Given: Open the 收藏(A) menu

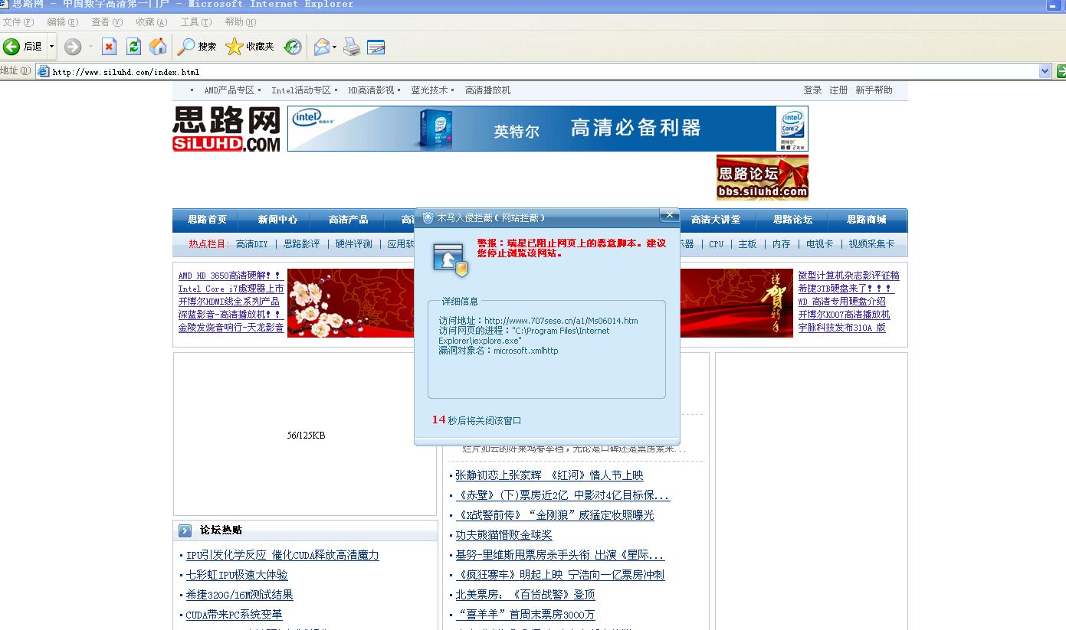Looking at the screenshot, I should tap(152, 22).
